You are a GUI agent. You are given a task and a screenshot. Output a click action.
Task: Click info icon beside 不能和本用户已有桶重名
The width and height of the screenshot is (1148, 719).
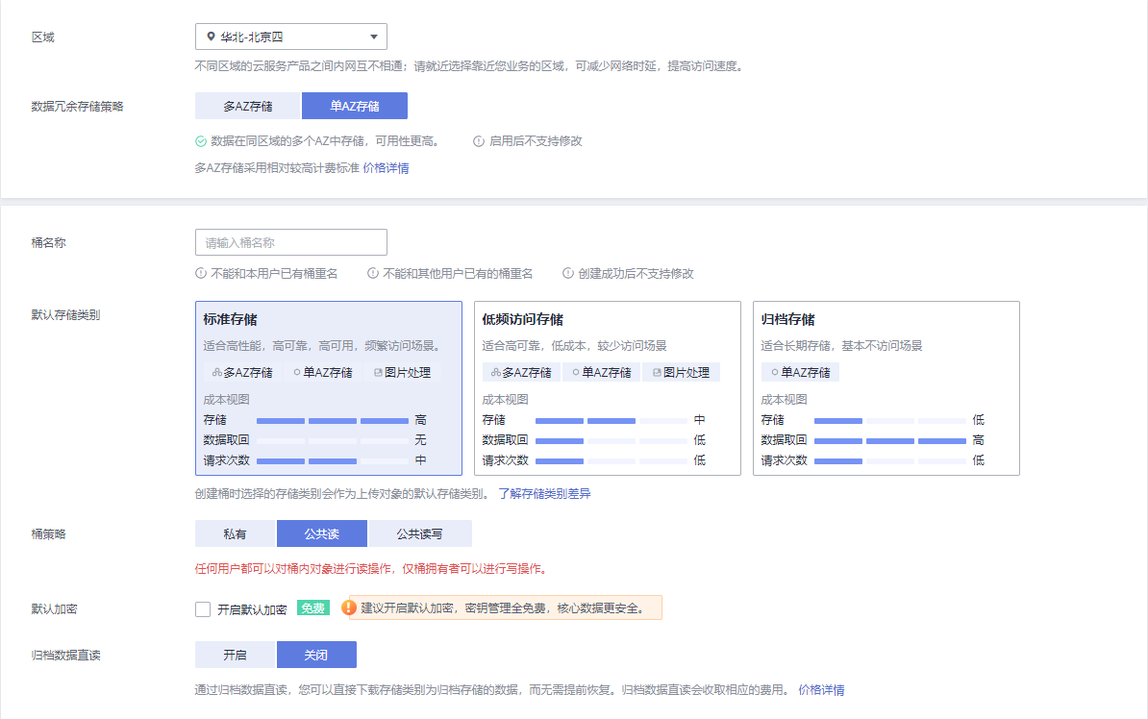click(x=201, y=274)
